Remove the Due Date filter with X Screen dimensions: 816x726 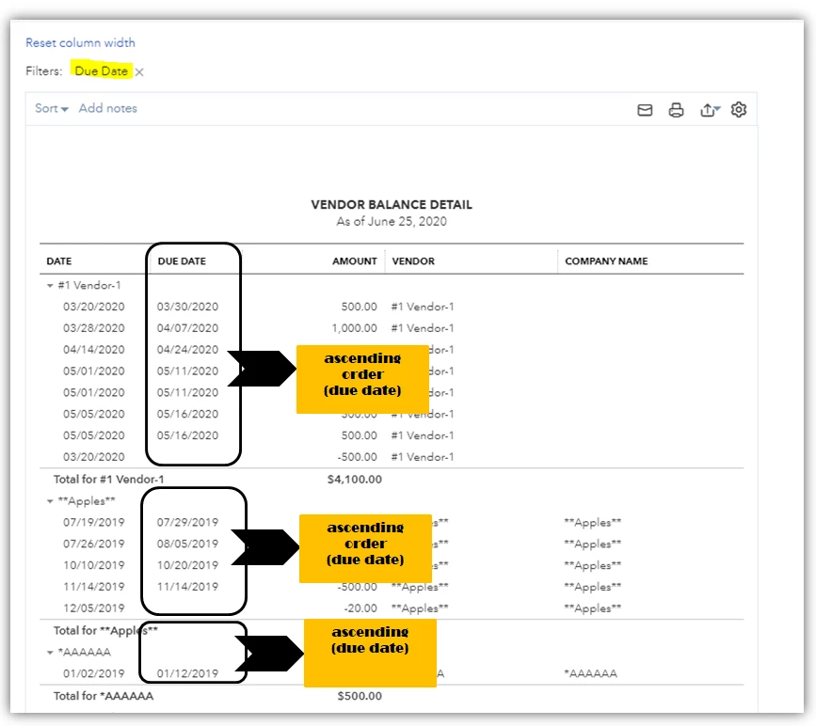click(139, 71)
